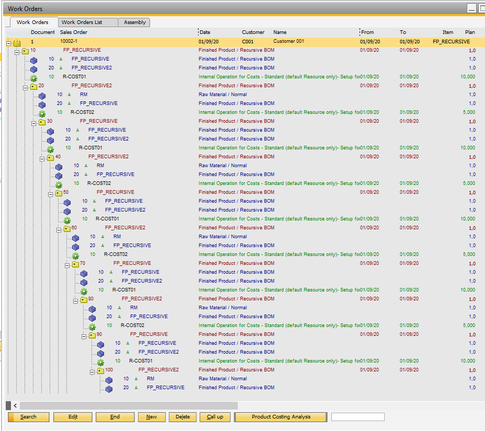
Task: Click the left arrow of the horizontal scrollbar
Action: [15, 405]
